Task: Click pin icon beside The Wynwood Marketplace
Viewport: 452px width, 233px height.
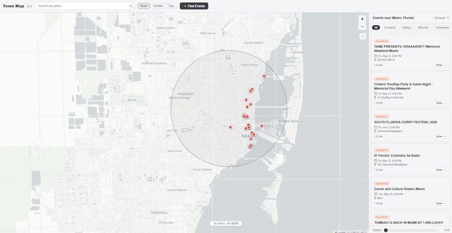Action: coord(375,165)
